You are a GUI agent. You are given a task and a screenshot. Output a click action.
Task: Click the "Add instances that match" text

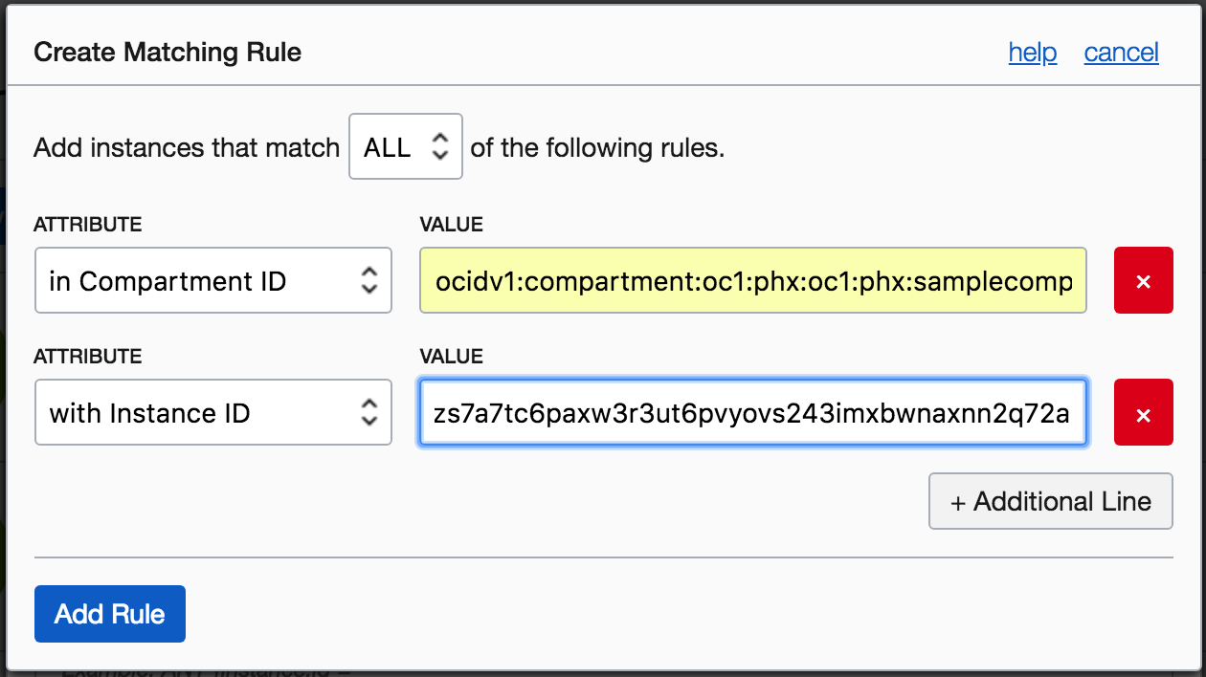(187, 148)
